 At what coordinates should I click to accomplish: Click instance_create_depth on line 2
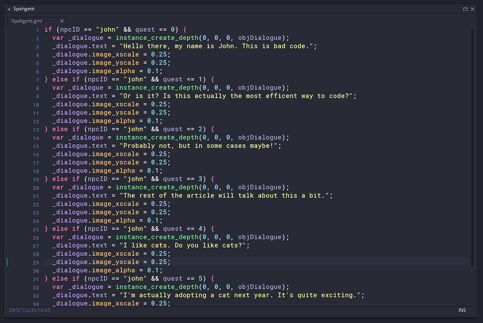(x=157, y=37)
